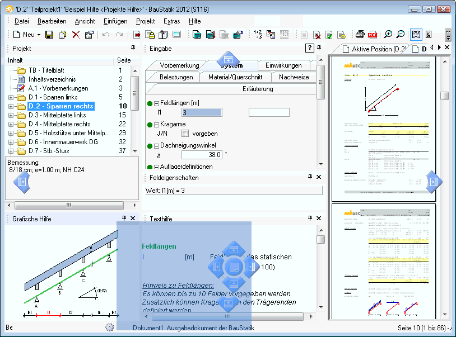Switch to the Belastungen tab
This screenshot has height=337, width=456.
point(176,77)
